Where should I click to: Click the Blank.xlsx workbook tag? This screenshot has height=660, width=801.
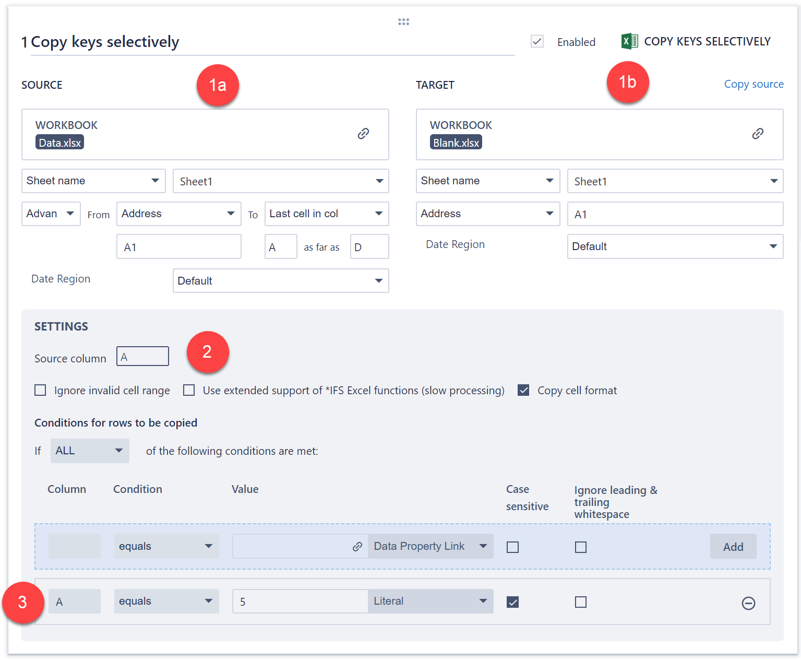(456, 143)
